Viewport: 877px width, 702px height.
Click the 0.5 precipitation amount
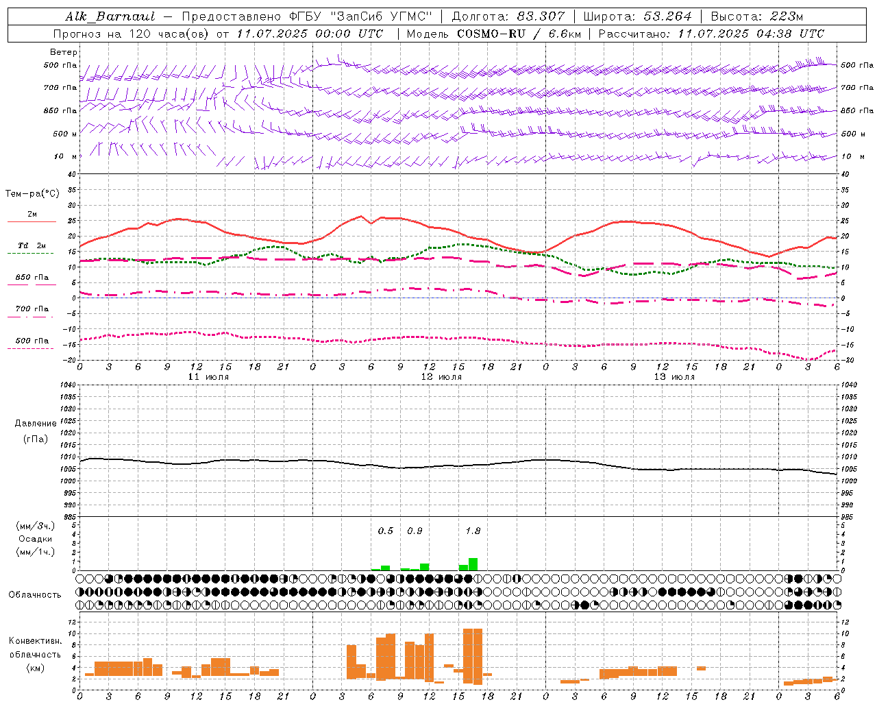pos(386,531)
